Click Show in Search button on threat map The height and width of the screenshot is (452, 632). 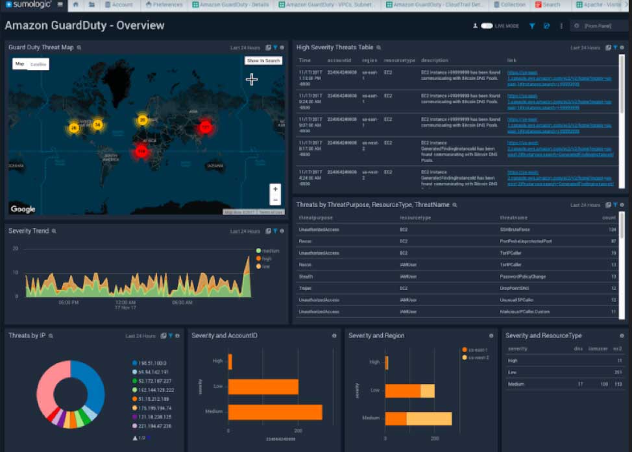tap(263, 60)
